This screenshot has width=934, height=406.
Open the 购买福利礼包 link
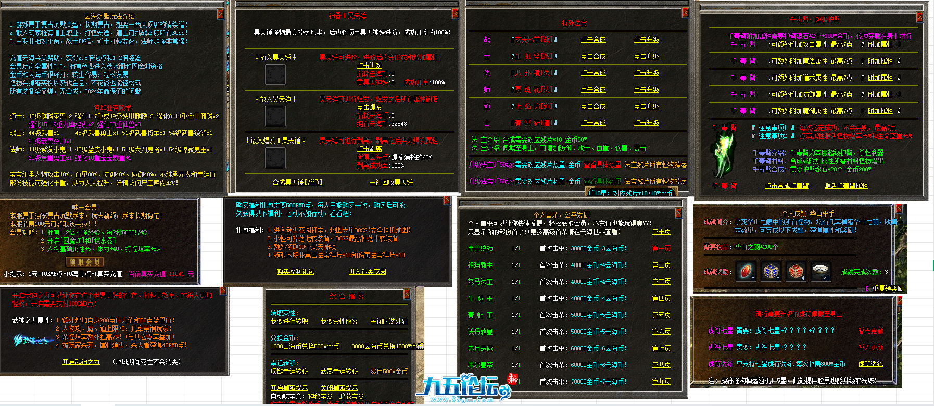(x=295, y=272)
